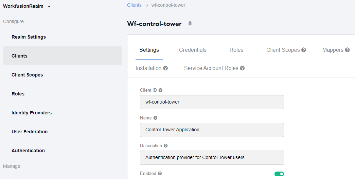
Task: Open the Roles tab of the client
Action: [236, 50]
